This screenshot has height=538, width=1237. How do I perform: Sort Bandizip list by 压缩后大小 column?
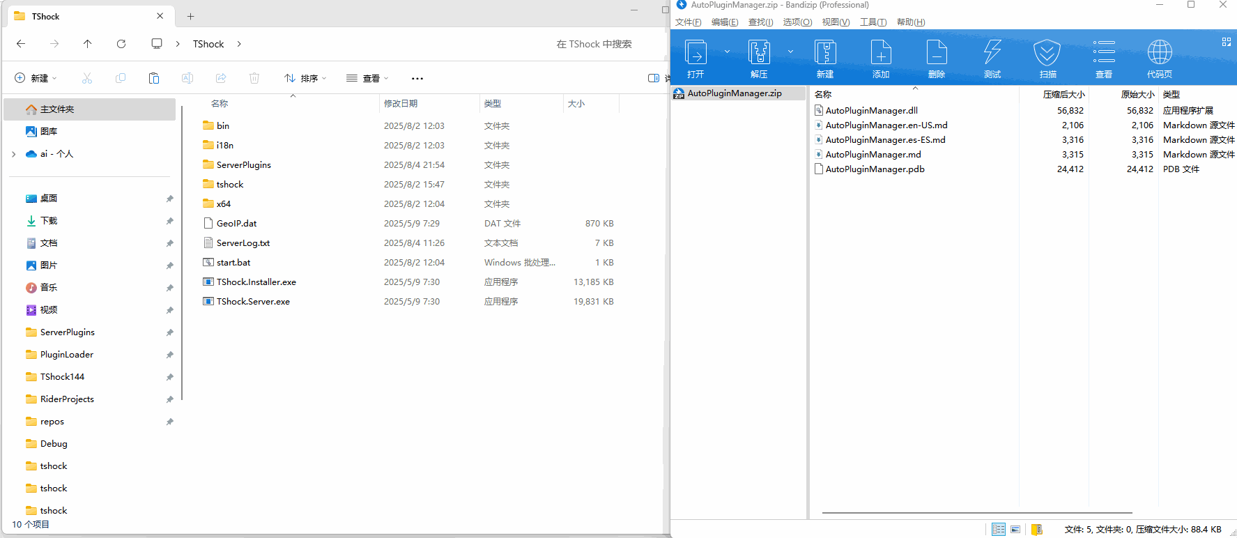tap(1063, 94)
